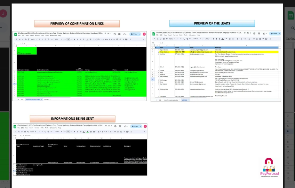The width and height of the screenshot is (295, 188).
Task: Click the star icon in confirmation links preview
Action: (x=105, y=34)
